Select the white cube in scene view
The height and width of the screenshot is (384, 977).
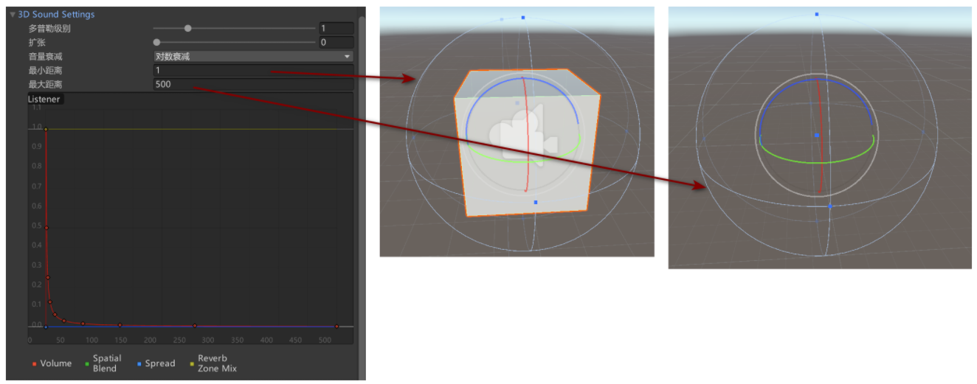pyautogui.click(x=527, y=143)
